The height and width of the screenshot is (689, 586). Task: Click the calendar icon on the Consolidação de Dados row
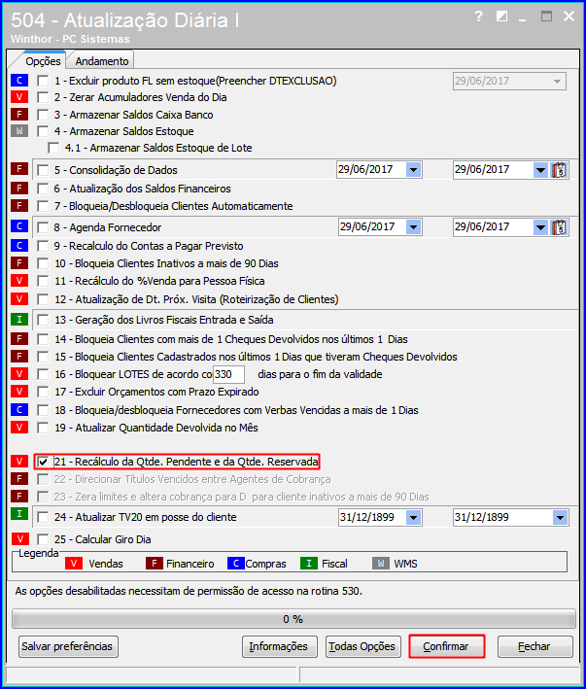pyautogui.click(x=559, y=170)
